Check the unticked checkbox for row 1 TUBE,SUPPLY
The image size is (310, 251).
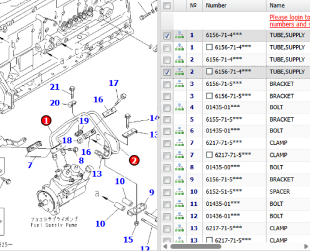click(167, 48)
